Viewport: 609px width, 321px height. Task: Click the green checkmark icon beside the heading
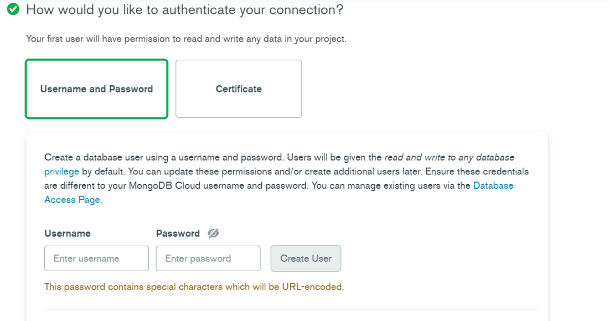(x=13, y=9)
